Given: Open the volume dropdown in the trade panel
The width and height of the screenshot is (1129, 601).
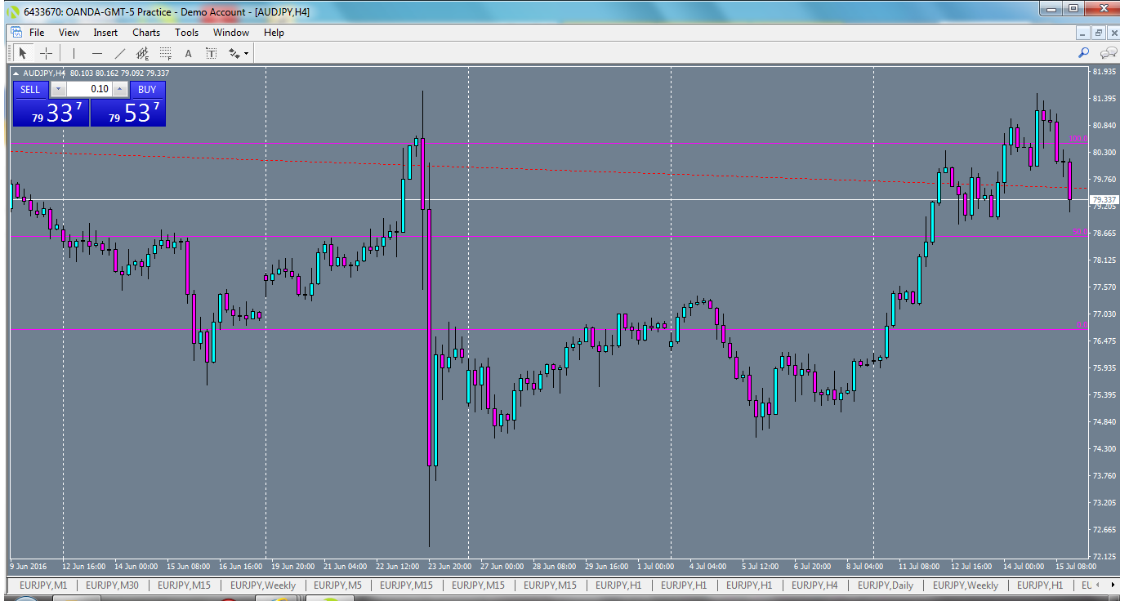Looking at the screenshot, I should [x=58, y=89].
